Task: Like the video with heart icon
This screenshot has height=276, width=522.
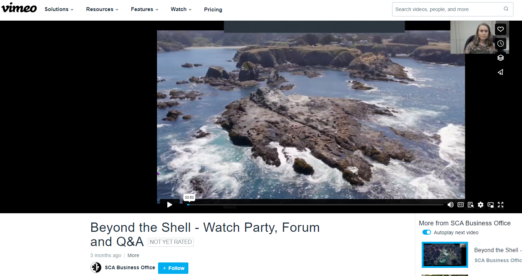Action: pos(501,29)
